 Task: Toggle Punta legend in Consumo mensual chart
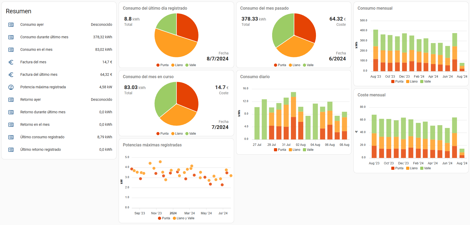[397, 82]
